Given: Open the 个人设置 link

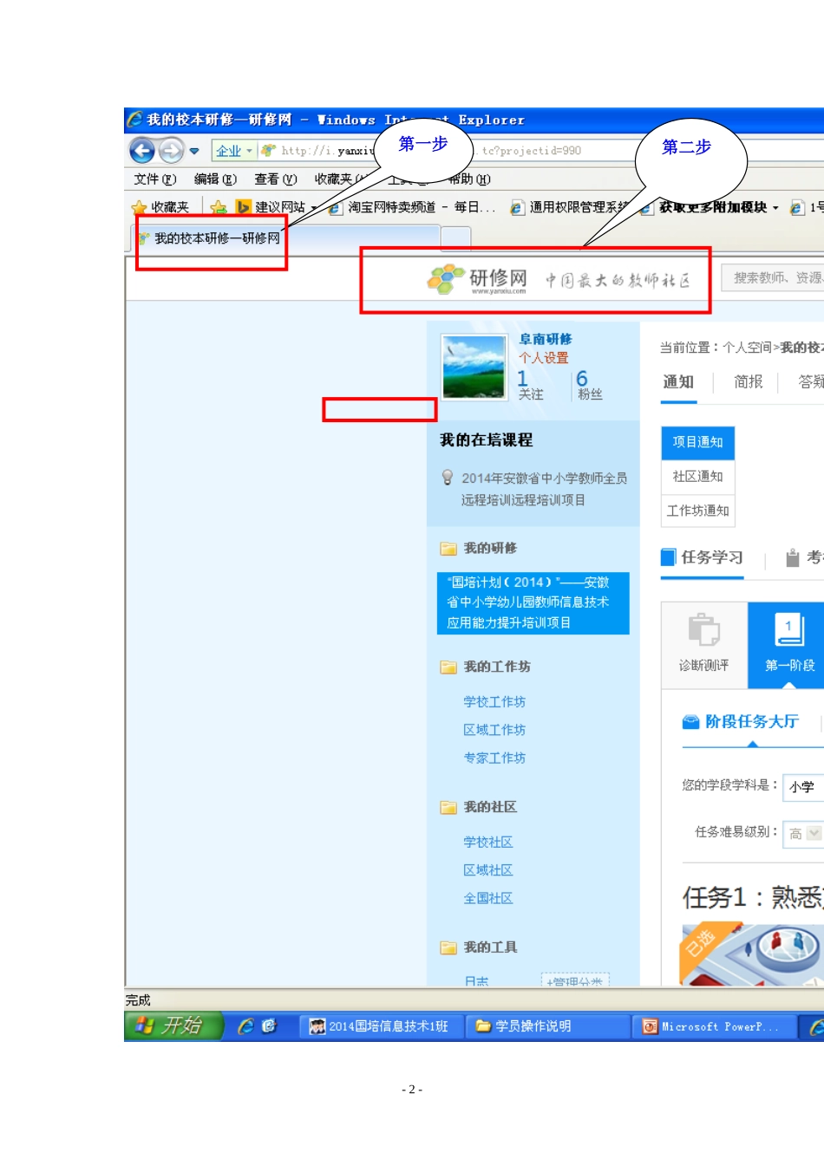Looking at the screenshot, I should [x=544, y=358].
